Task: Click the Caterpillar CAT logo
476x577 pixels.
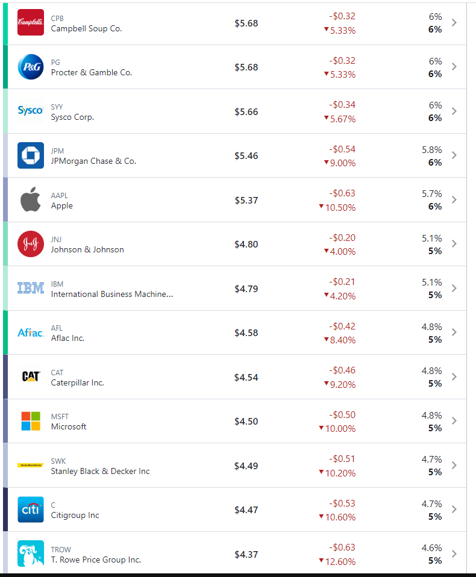Action: 31,376
